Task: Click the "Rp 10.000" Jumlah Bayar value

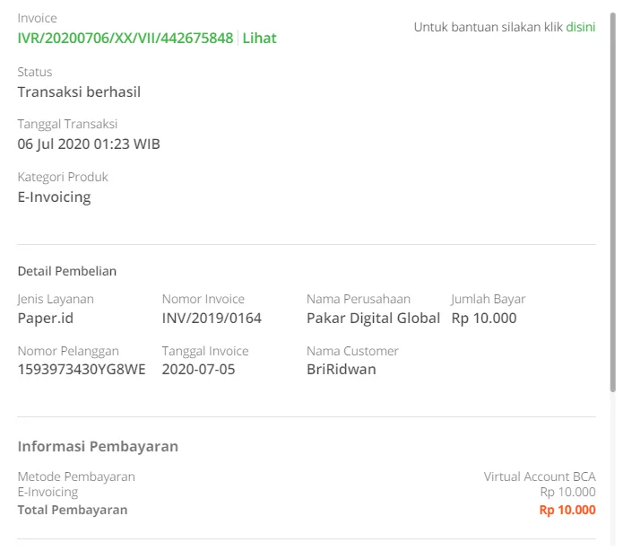Action: (484, 318)
